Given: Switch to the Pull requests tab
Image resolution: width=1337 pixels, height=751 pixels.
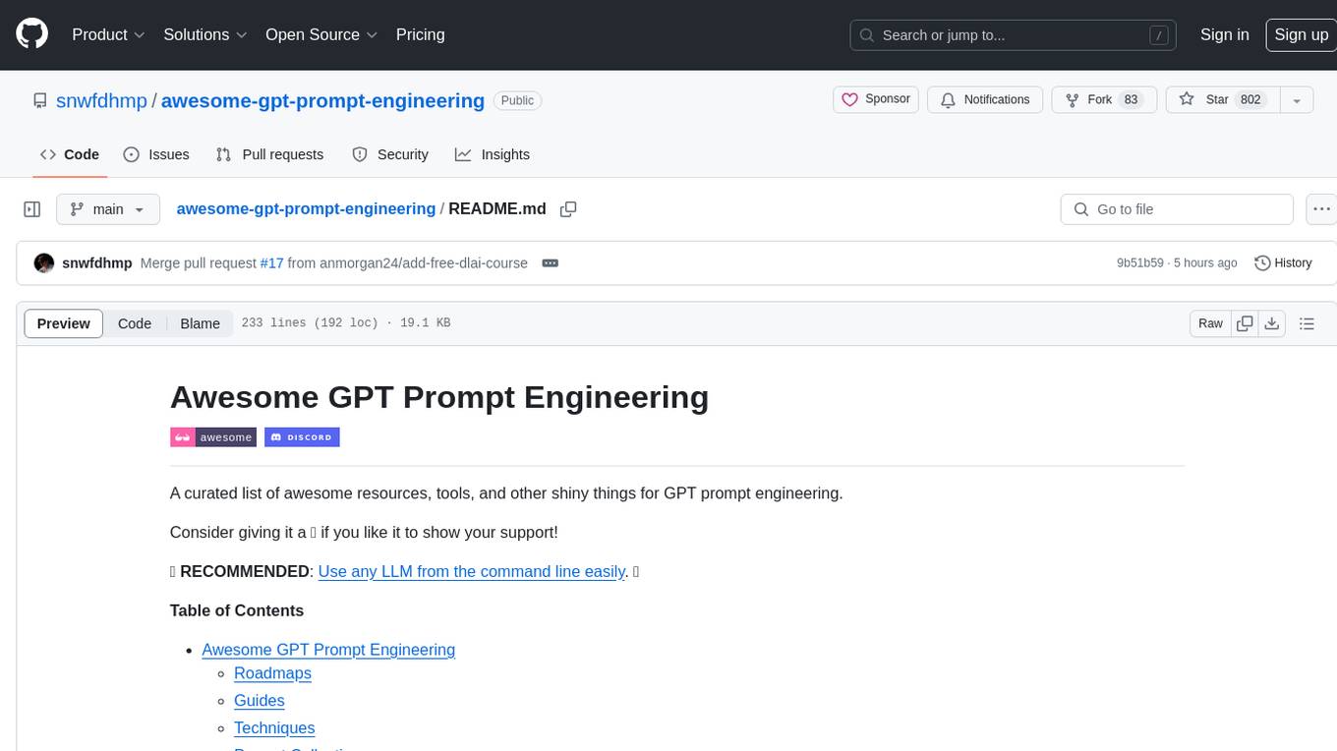Looking at the screenshot, I should pyautogui.click(x=269, y=154).
